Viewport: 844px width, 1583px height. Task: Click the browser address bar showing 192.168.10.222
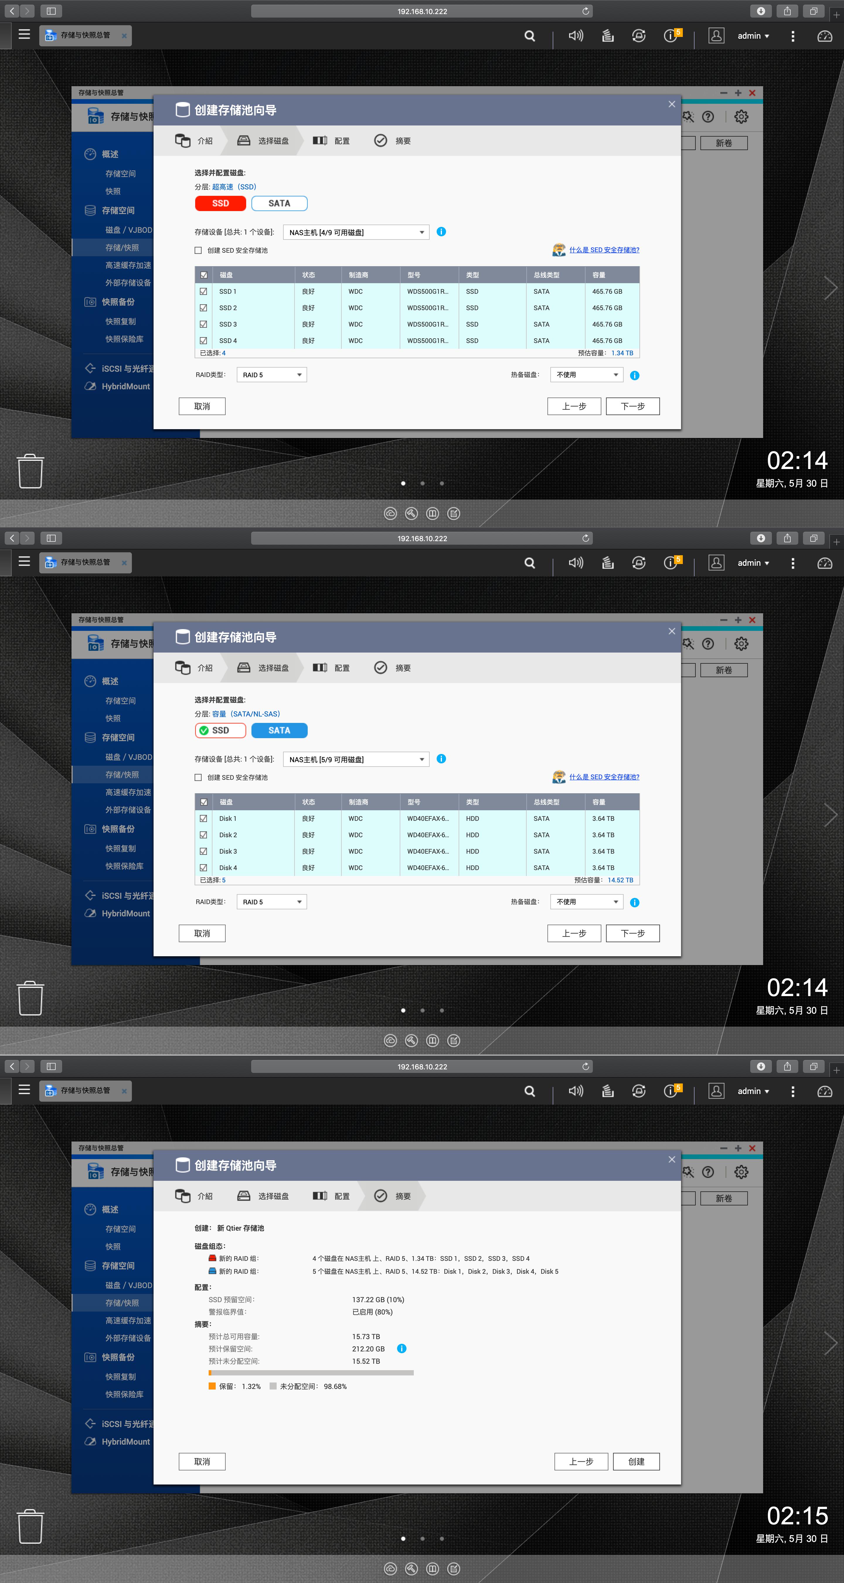(x=421, y=11)
